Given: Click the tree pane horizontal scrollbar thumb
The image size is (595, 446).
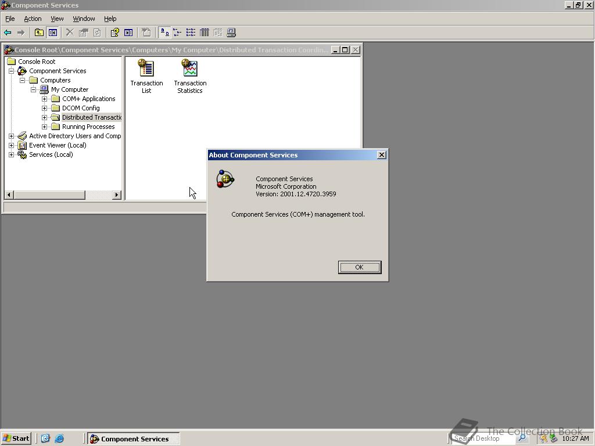Looking at the screenshot, I should tap(49, 195).
